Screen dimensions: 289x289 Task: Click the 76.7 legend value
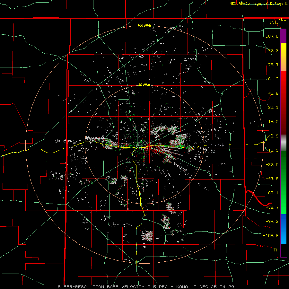[x=273, y=65]
